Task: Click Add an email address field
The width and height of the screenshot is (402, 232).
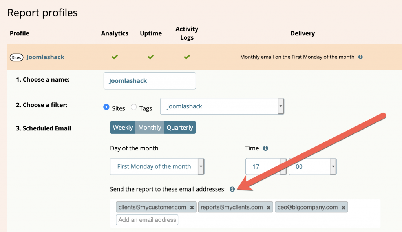Action: click(x=147, y=220)
